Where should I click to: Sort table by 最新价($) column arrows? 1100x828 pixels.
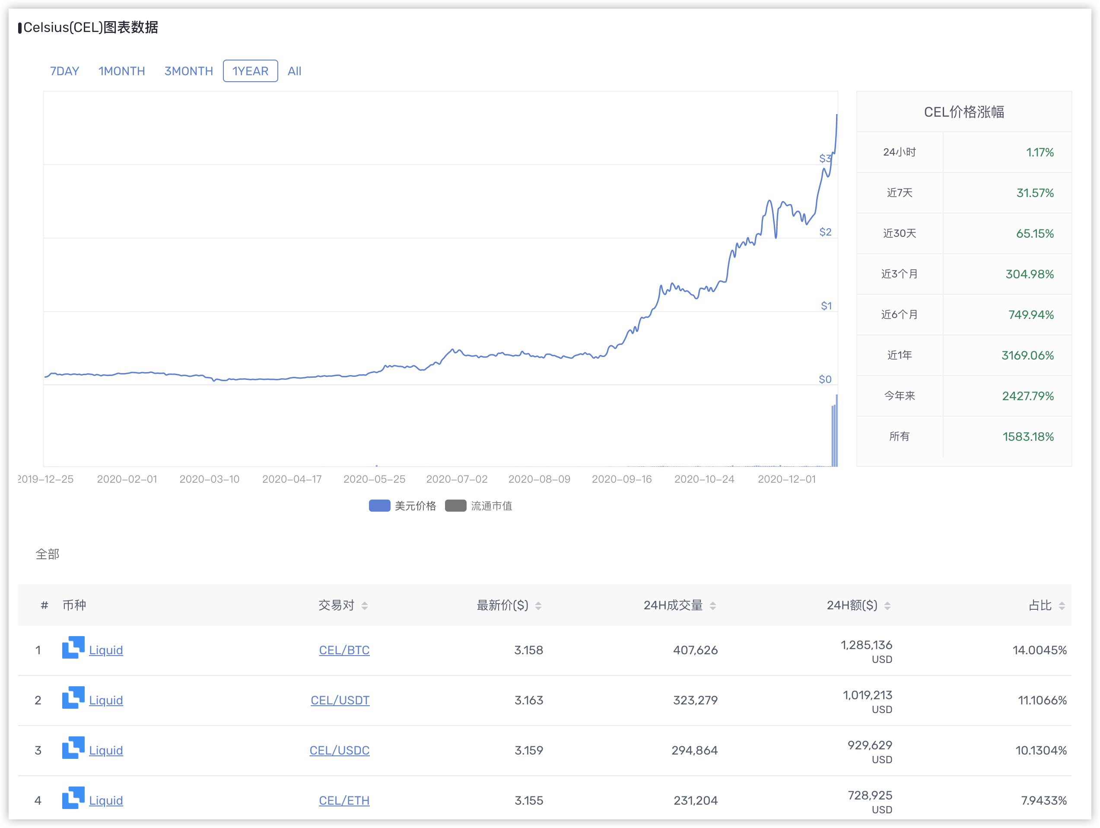point(538,606)
